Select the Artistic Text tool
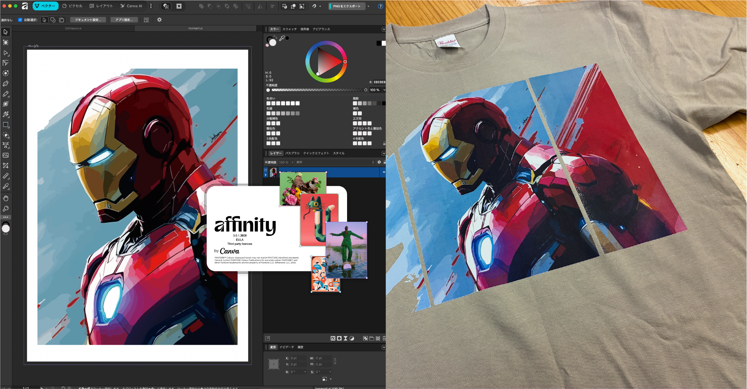 (6, 145)
